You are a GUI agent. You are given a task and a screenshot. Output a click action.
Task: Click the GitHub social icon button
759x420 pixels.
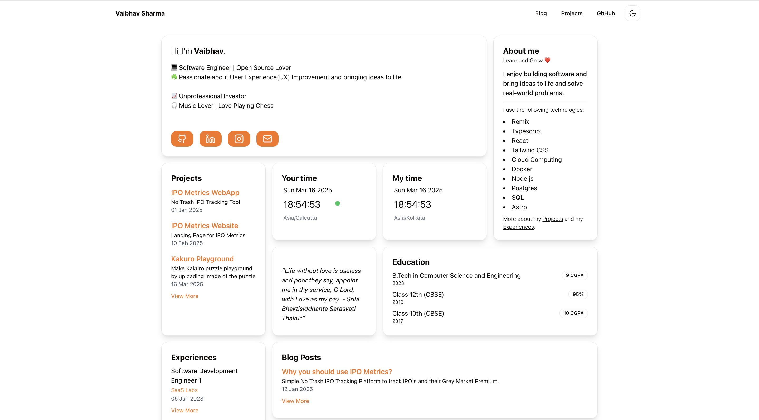coord(182,139)
